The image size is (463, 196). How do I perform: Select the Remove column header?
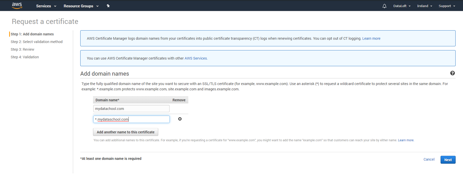point(179,100)
